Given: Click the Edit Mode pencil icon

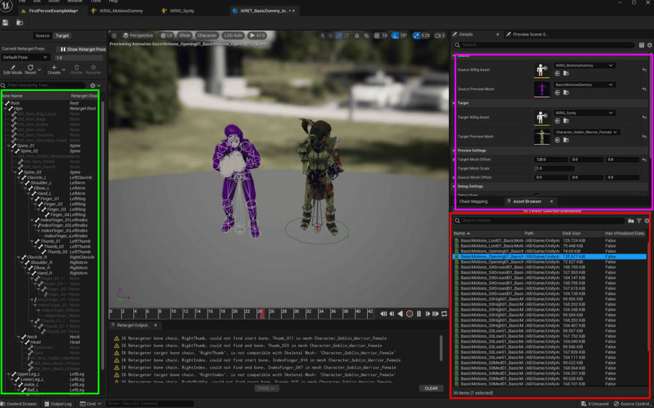Looking at the screenshot, I should coord(12,68).
